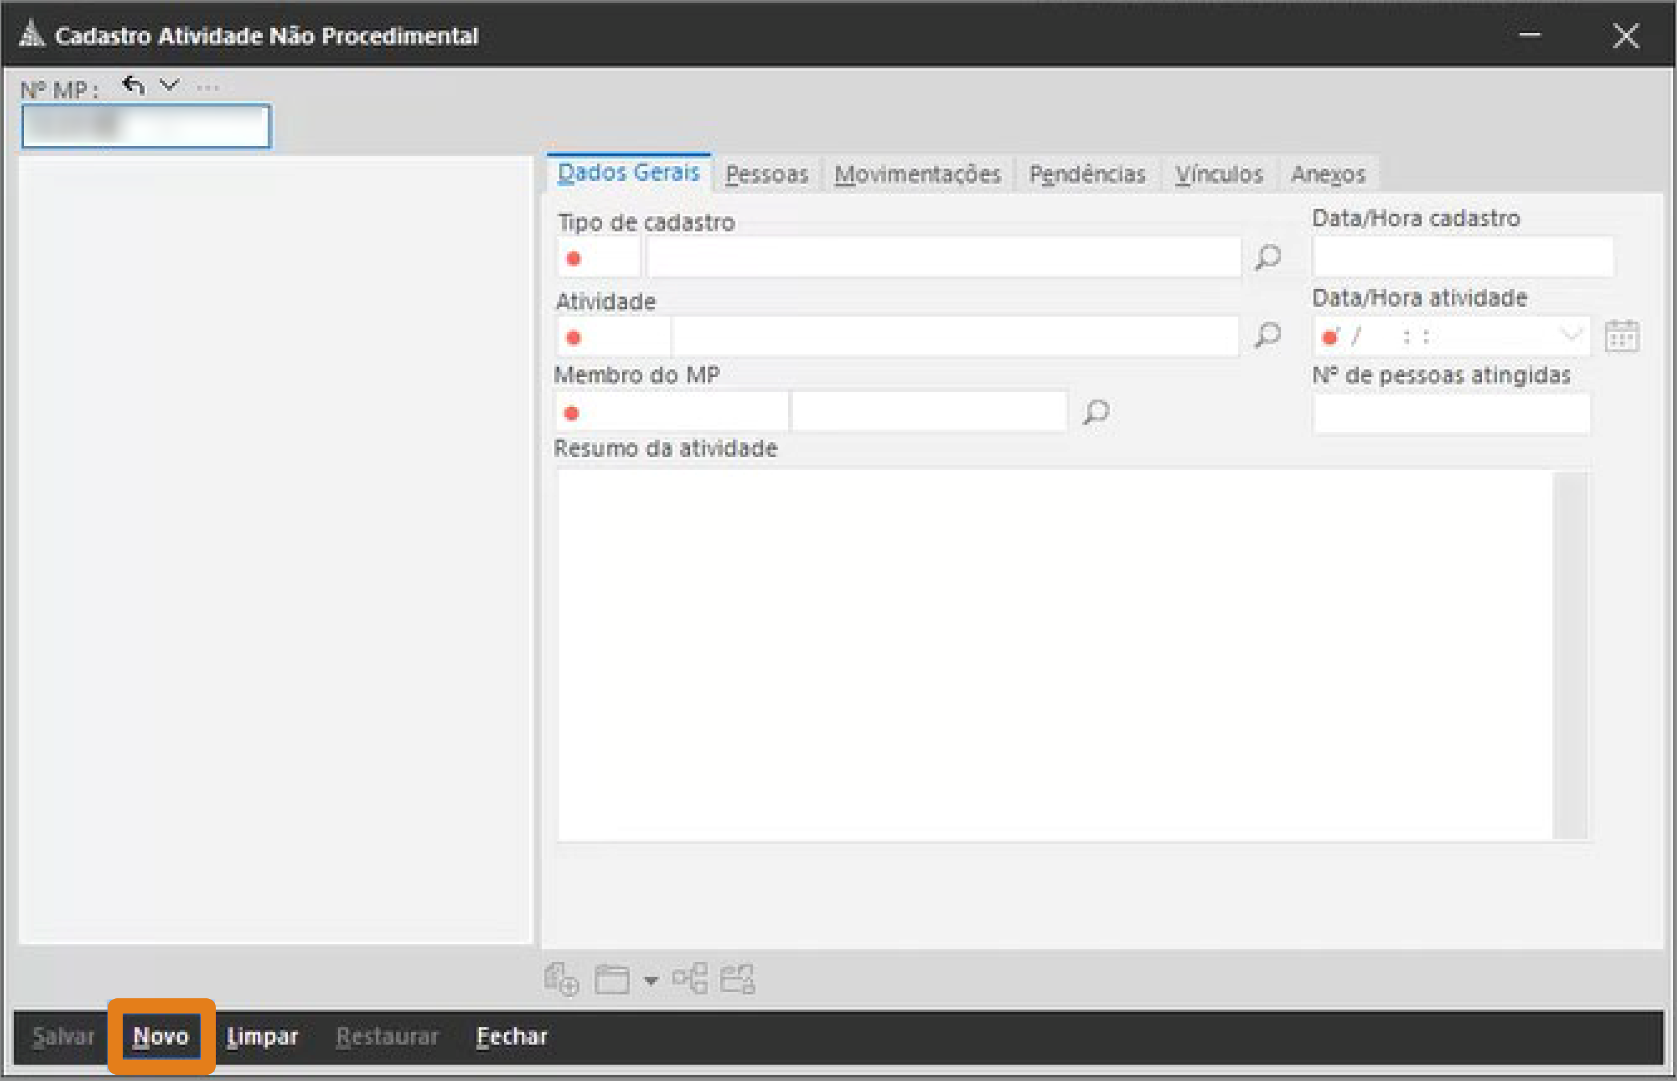1677x1081 pixels.
Task: Click the undo arrow beside Nº MP
Action: coord(133,85)
